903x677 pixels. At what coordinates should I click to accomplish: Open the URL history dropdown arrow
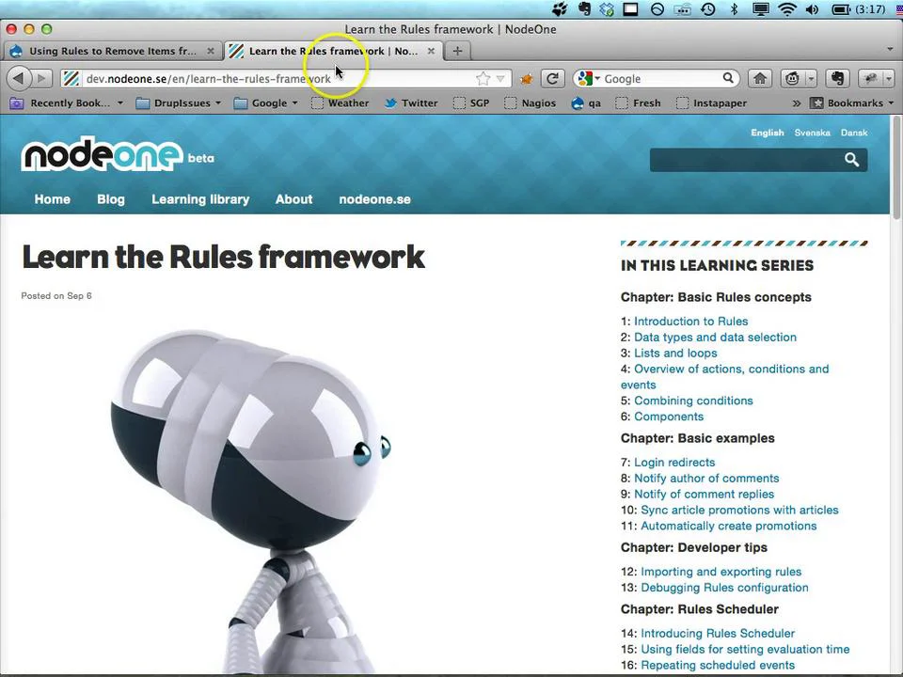click(x=500, y=78)
